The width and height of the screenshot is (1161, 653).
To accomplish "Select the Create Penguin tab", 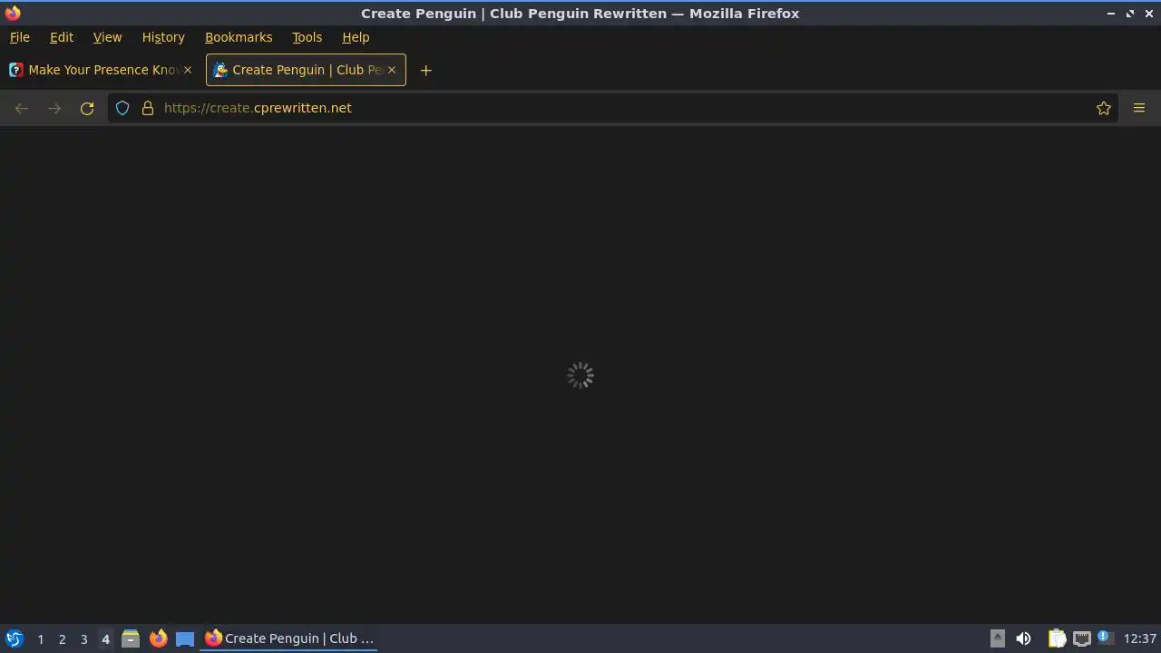I will (x=306, y=70).
